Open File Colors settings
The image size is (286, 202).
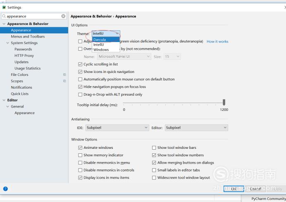tap(19, 75)
